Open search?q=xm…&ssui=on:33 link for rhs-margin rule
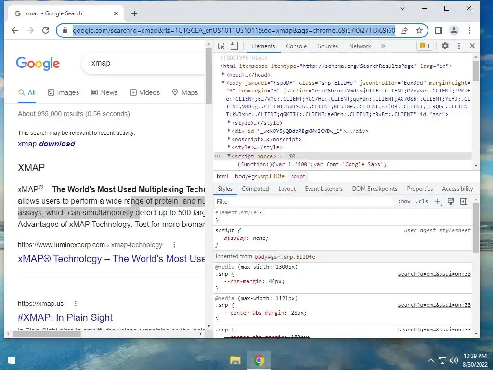Screen dimensions: 493x370 (x=434, y=274)
